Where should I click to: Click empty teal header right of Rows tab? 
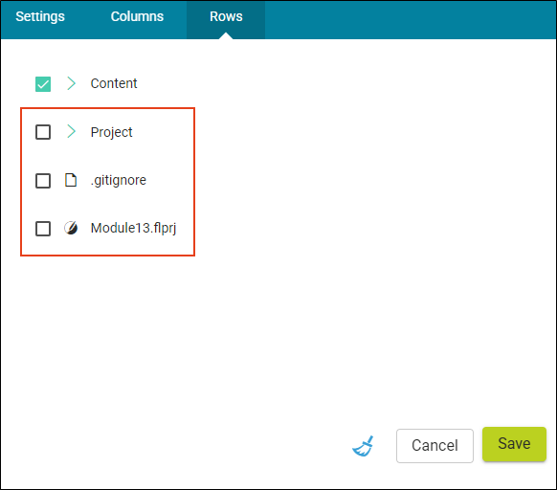[411, 20]
